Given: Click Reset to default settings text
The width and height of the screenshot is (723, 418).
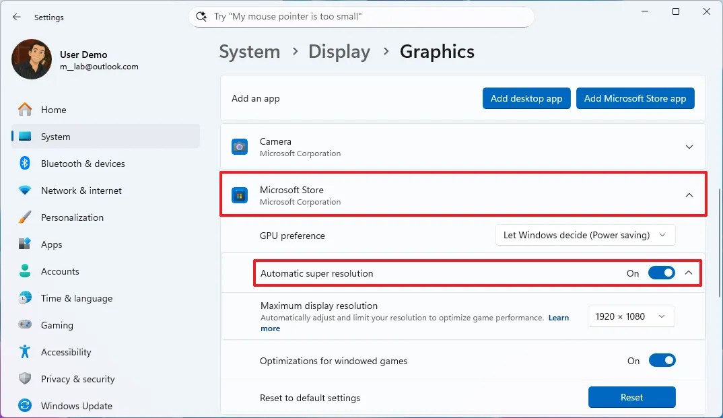Looking at the screenshot, I should pyautogui.click(x=310, y=398).
